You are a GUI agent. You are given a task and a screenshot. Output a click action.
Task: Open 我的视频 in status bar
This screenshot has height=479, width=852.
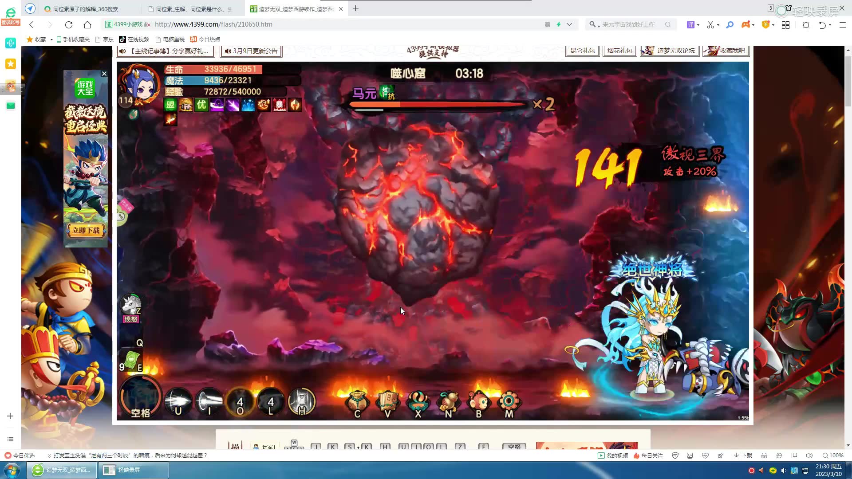613,455
